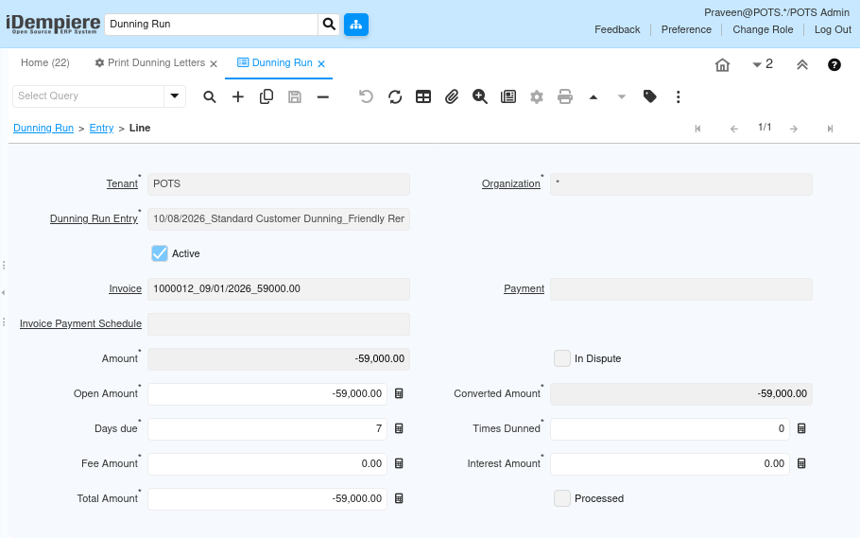Viewport: 860px width, 538px height.
Task: Click the Invoice Payment Schedule label
Action: tap(80, 324)
